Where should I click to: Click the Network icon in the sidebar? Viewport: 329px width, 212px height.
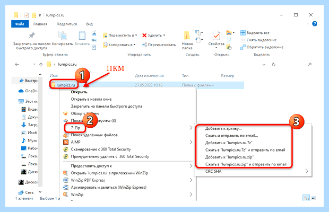[x=21, y=192]
